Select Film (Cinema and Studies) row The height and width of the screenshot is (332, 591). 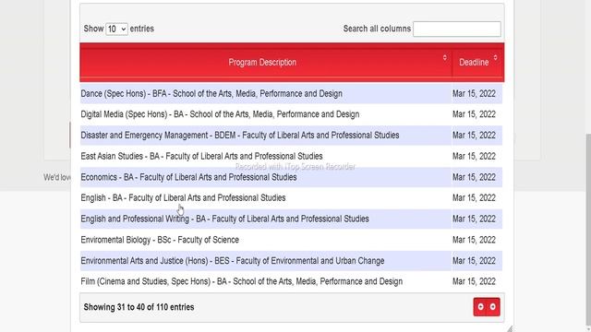coord(291,281)
